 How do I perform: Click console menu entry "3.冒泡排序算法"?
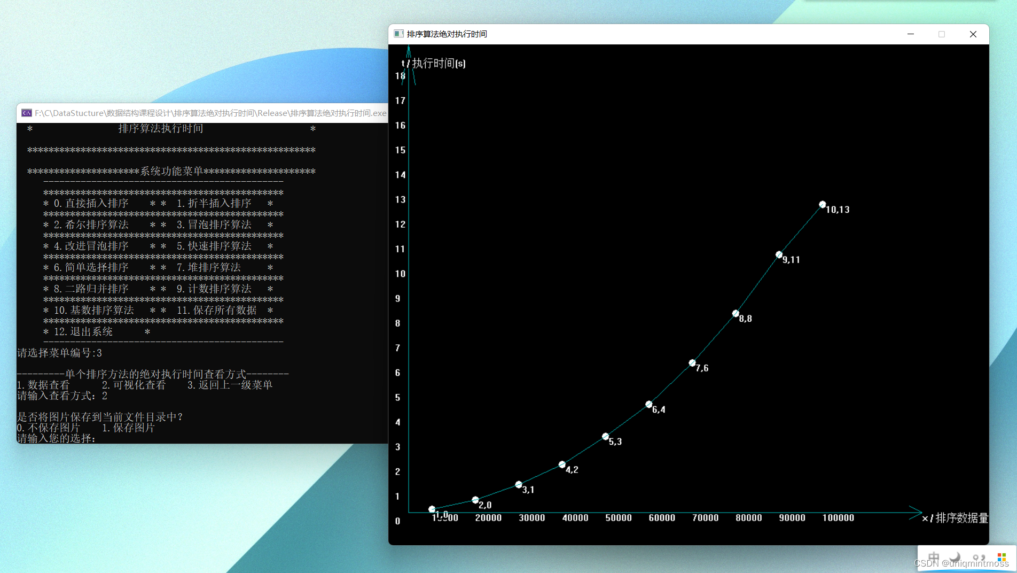tap(214, 224)
